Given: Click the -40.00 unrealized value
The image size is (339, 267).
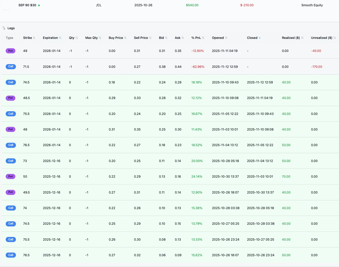Looking at the screenshot, I should (316, 51).
